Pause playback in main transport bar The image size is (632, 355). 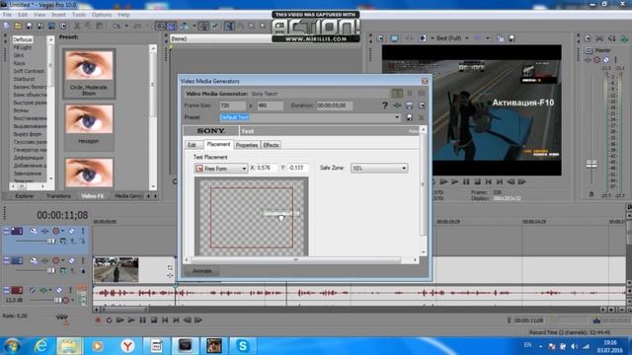coord(142,320)
